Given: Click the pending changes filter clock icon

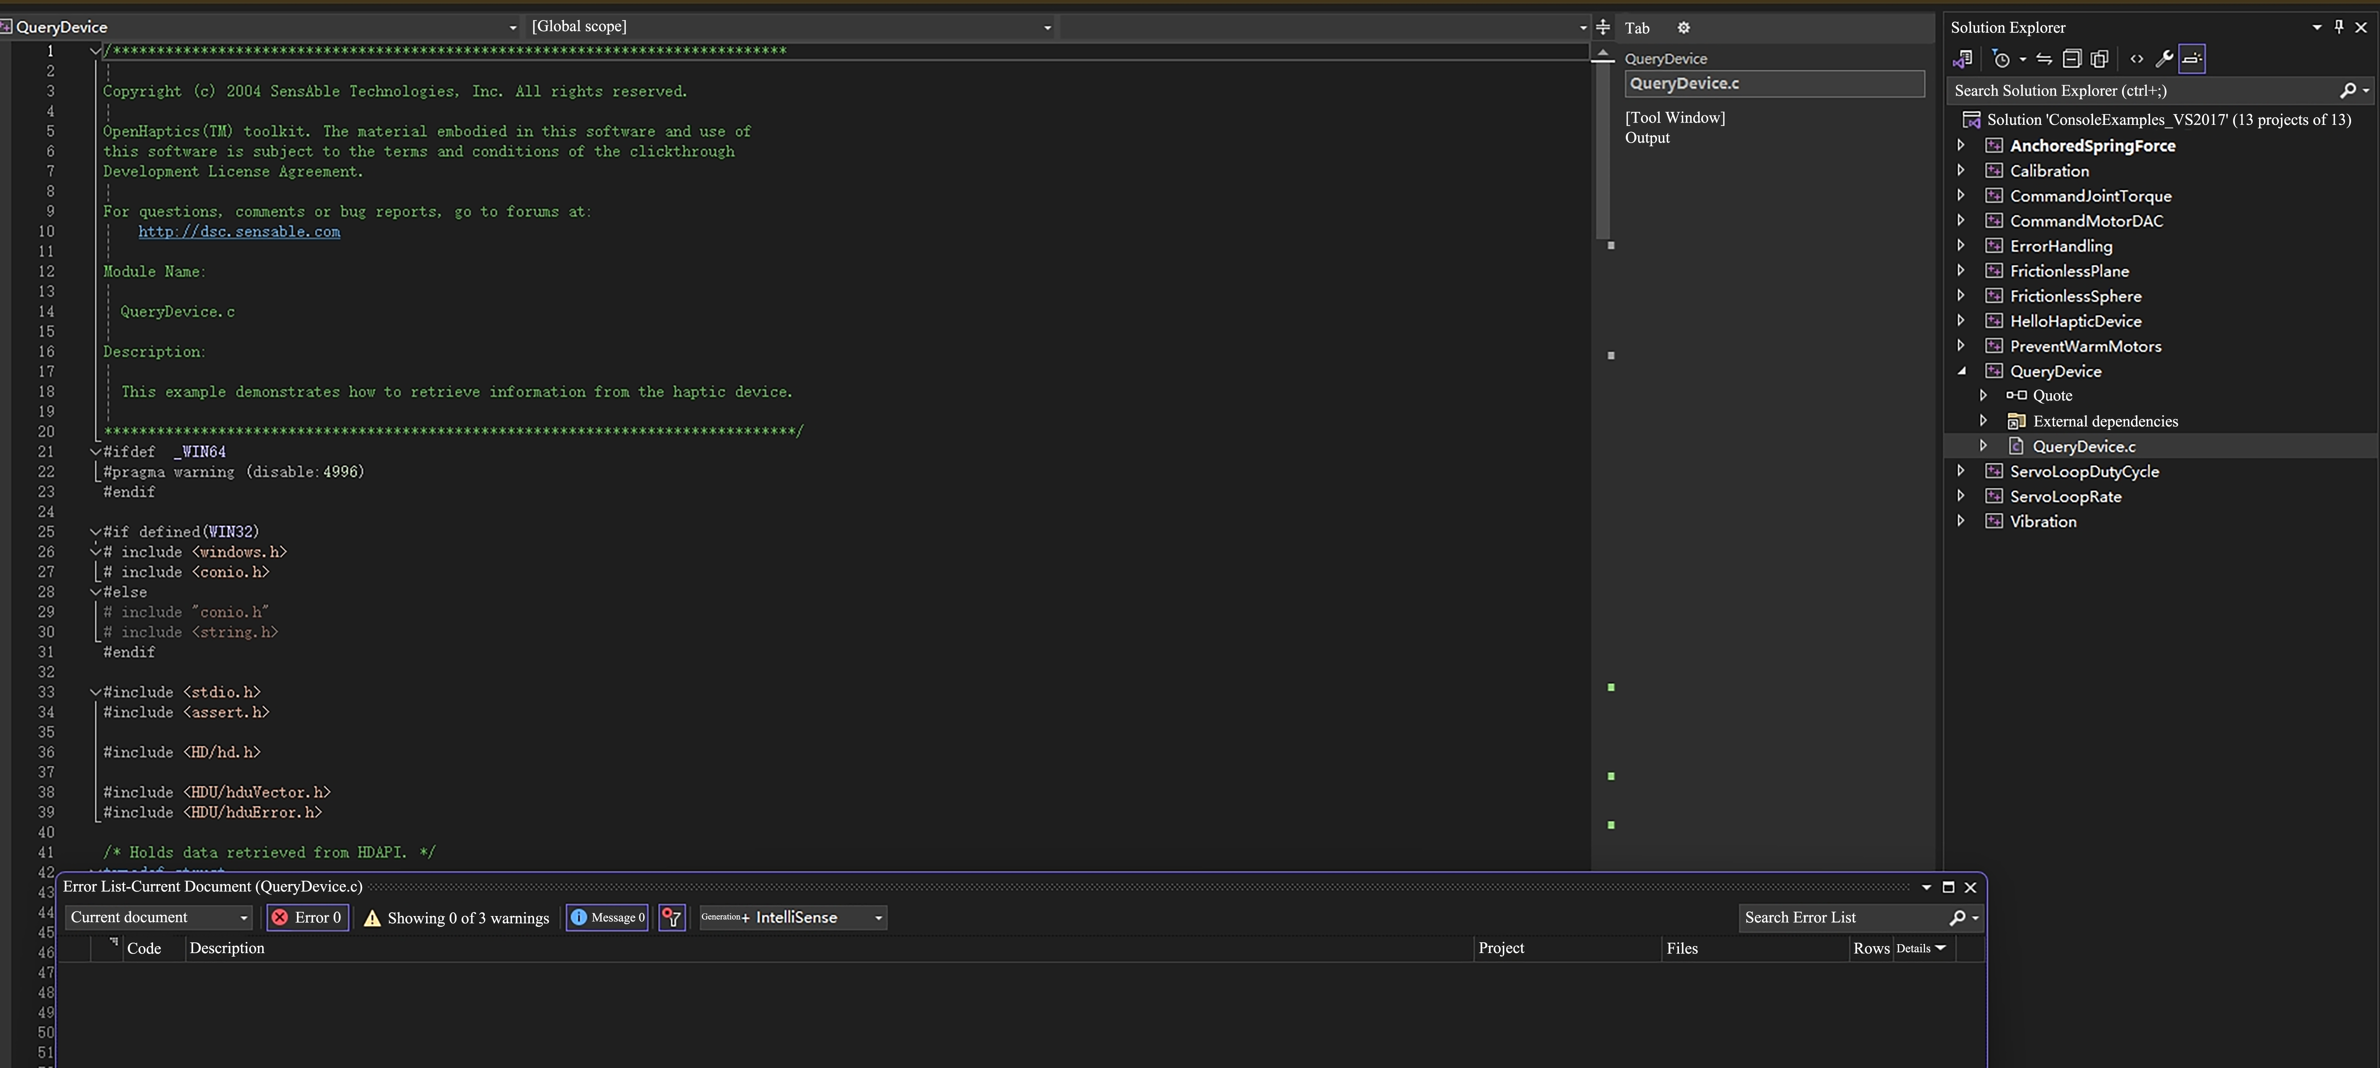Looking at the screenshot, I should pyautogui.click(x=2001, y=59).
